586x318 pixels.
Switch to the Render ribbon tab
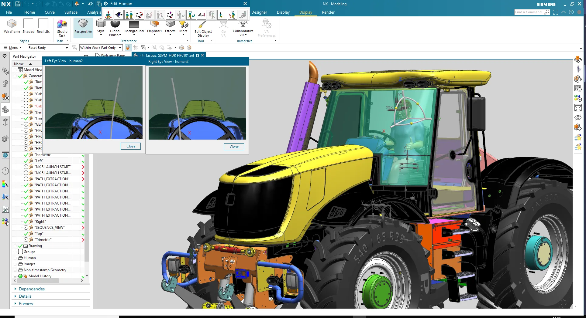click(x=328, y=12)
